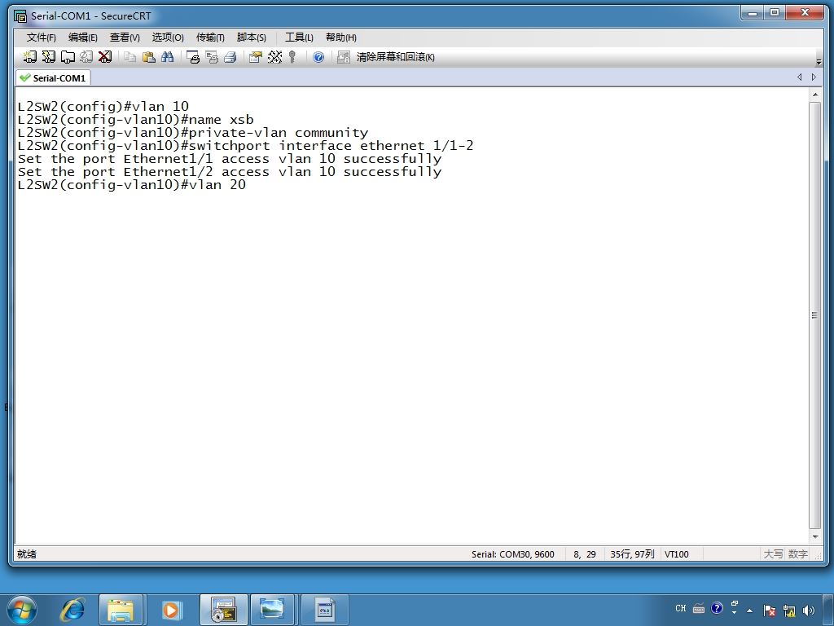Screen dimensions: 834x626
Task: Click the toolbar overflow arrow
Action: [x=819, y=62]
